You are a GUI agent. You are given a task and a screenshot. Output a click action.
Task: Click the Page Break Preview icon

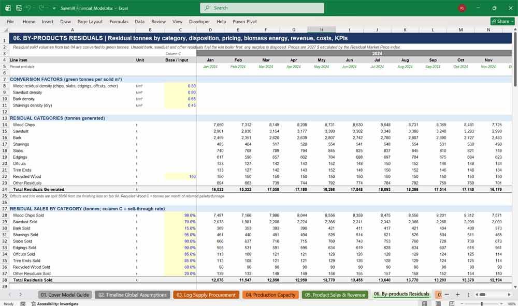(x=452, y=304)
